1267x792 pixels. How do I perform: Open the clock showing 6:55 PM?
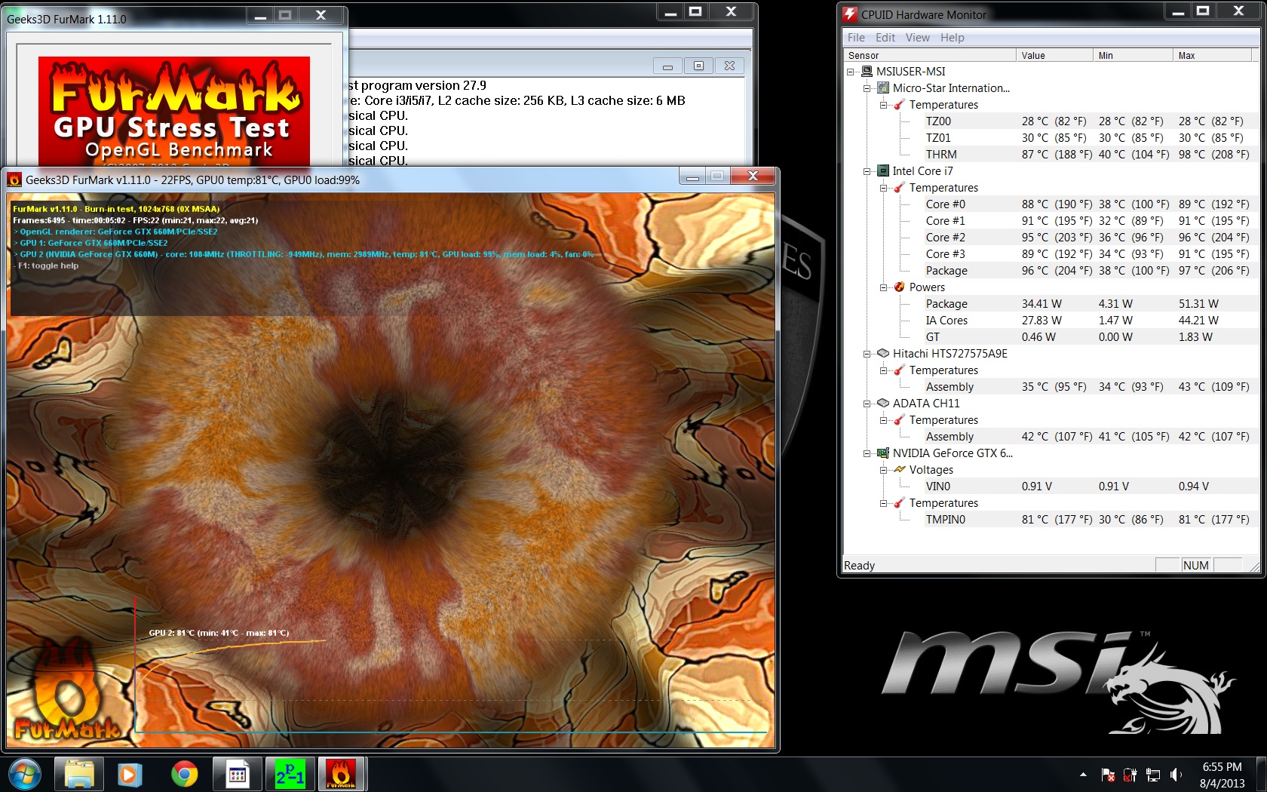click(x=1222, y=775)
